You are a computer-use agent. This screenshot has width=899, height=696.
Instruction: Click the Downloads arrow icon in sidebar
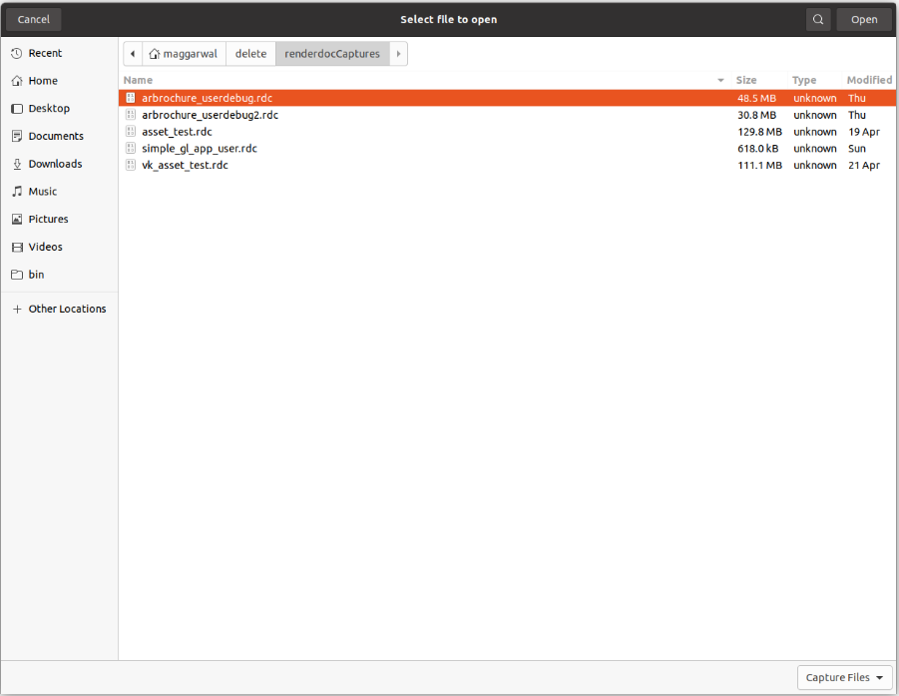click(x=17, y=164)
